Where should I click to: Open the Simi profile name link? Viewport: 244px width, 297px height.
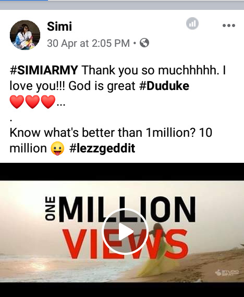[59, 27]
